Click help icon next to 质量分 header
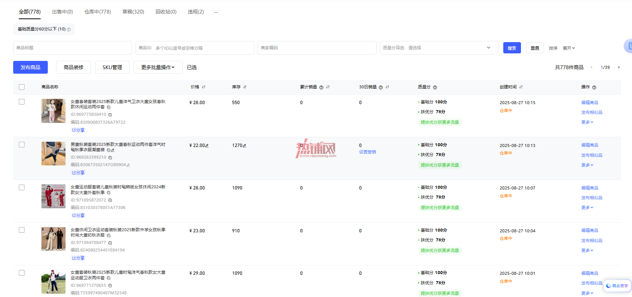The image size is (632, 297). pyautogui.click(x=435, y=87)
